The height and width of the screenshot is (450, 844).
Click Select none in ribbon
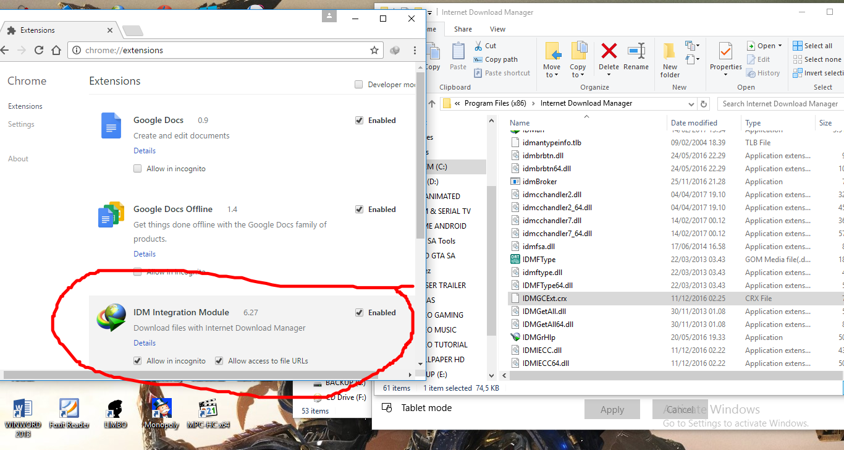[x=817, y=59]
